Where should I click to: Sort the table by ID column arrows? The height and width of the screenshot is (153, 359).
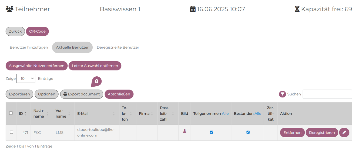[x=25, y=114]
